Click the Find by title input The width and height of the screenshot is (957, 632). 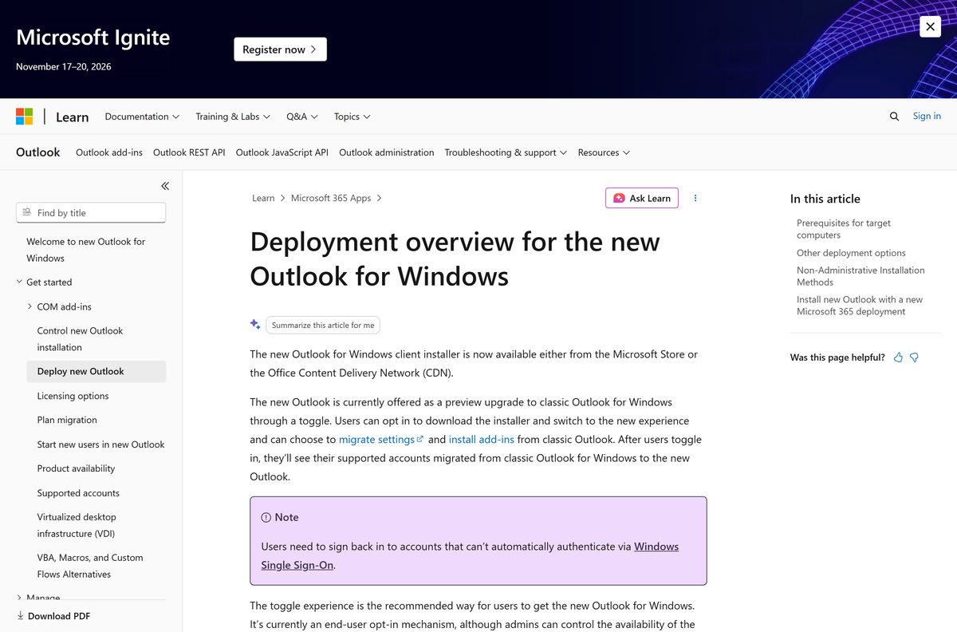[x=91, y=212]
